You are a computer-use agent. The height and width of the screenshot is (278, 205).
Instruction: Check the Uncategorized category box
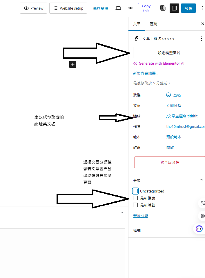click(x=135, y=191)
